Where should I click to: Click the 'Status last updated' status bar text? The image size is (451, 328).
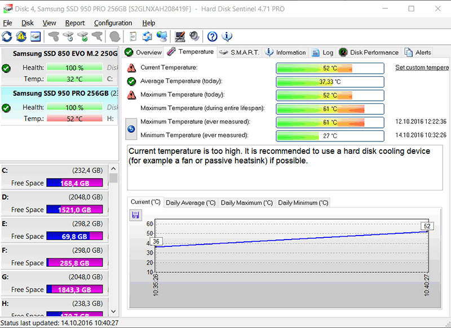pos(60,323)
